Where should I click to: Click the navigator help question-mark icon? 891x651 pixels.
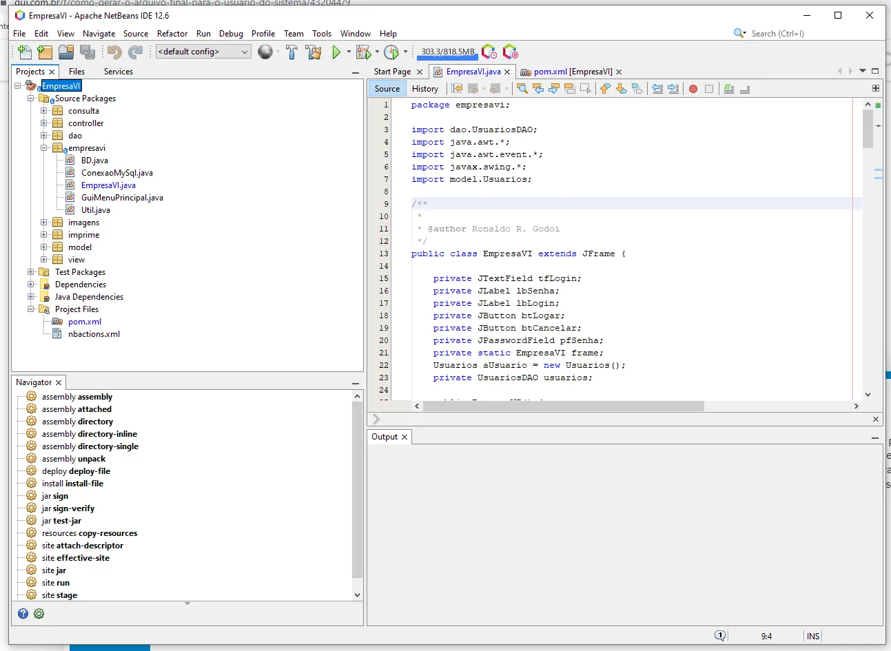coord(23,613)
